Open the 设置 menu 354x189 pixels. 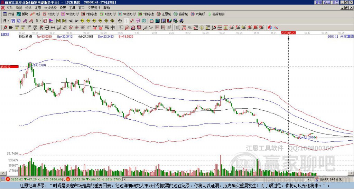tap(63, 8)
